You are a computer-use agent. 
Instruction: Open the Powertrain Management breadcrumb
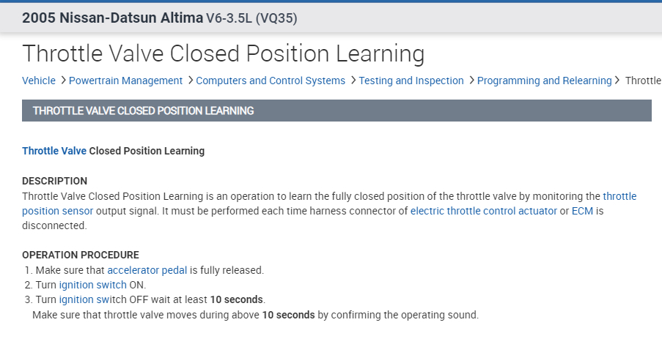[125, 81]
